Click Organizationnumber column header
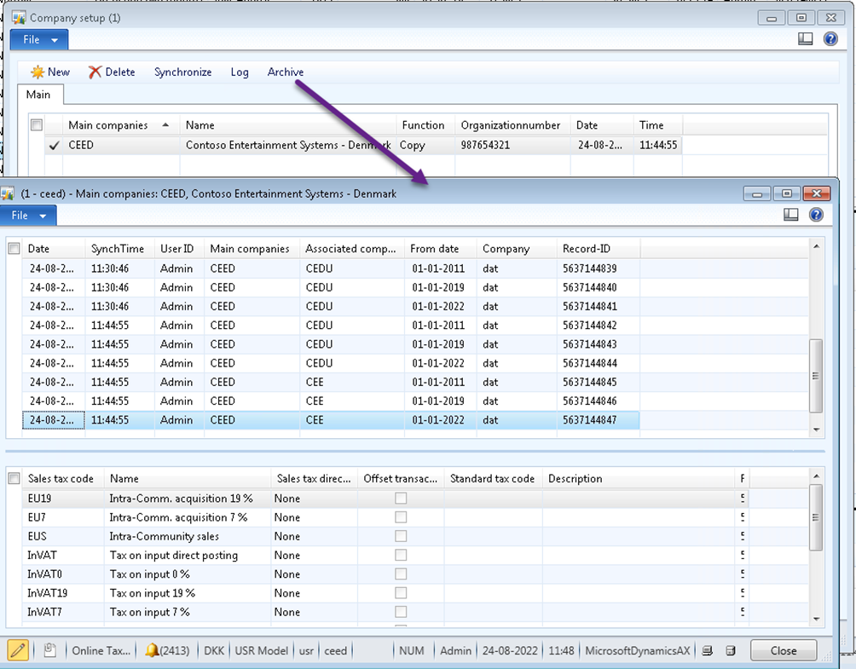856x669 pixels. coord(511,125)
